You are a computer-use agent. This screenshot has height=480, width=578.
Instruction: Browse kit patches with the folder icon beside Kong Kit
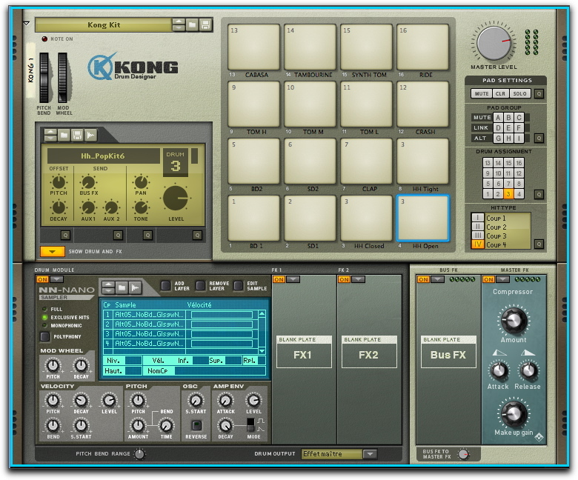[x=192, y=24]
